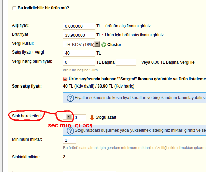Check the 'Bu indirilebilir bir ürün mü?' checkbox
Image resolution: width=206 pixels, height=172 pixels.
14,8
